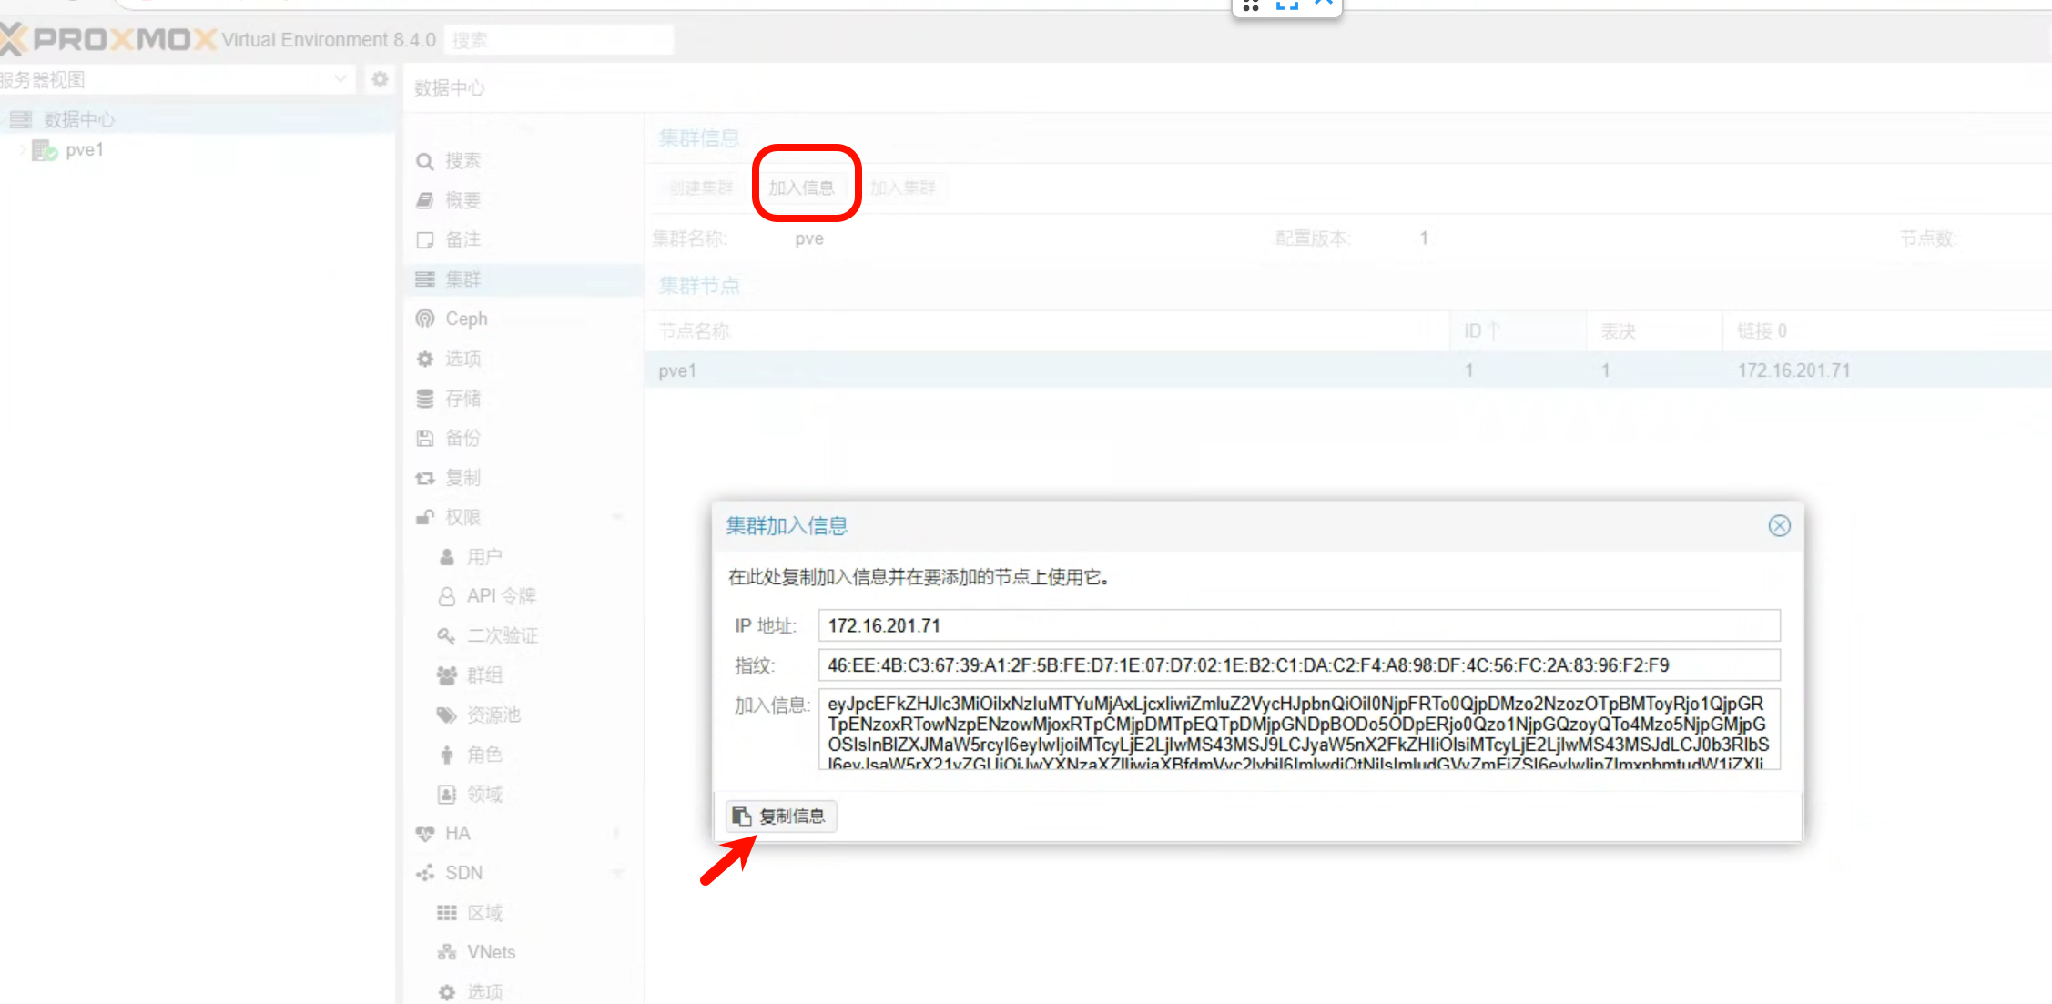Open the replication menu item
The height and width of the screenshot is (1004, 2052).
pos(462,478)
